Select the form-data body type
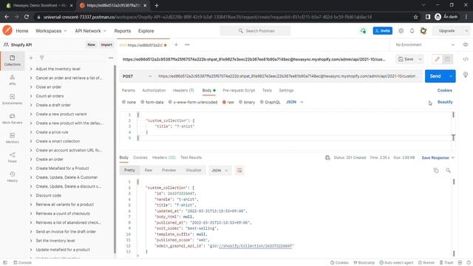Screen dimensions: 473x266 152,102
